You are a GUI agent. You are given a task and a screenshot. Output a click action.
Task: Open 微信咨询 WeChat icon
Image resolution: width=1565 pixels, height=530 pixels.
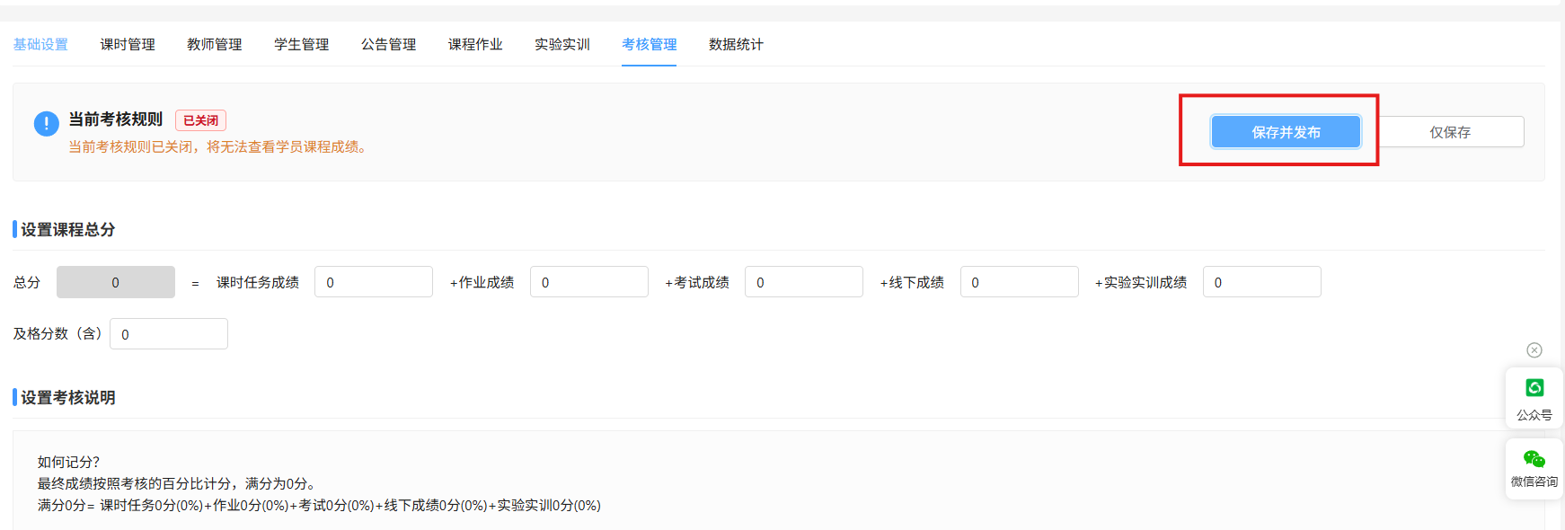1534,460
